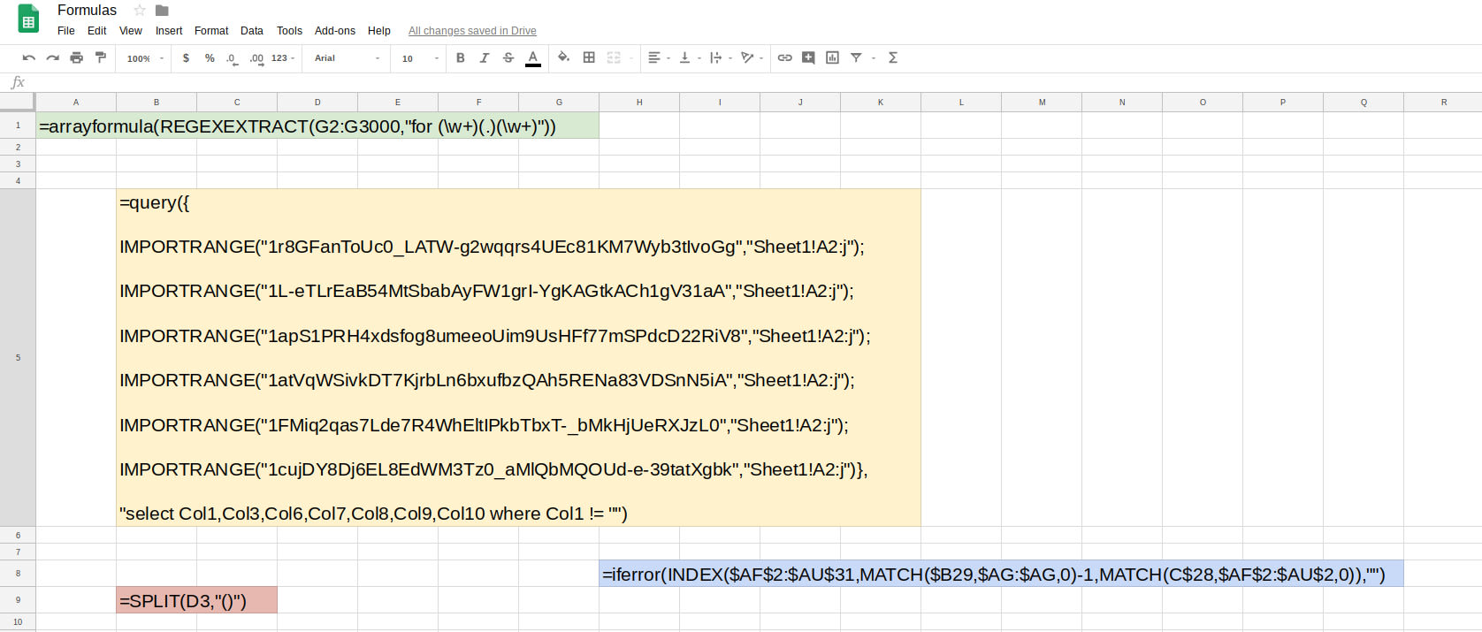The width and height of the screenshot is (1482, 632).
Task: Rename the Formulas document title
Action: click(87, 10)
